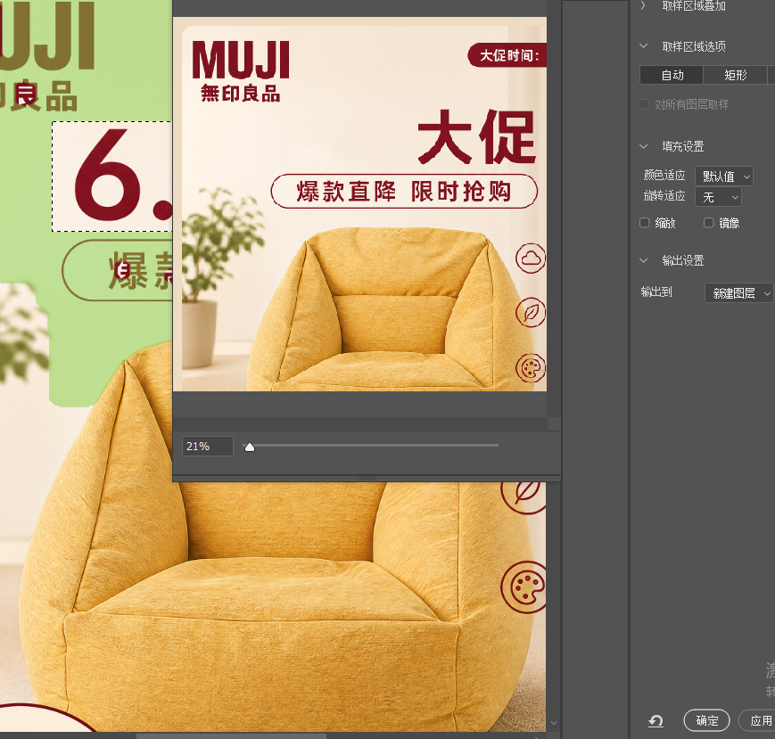Select the 矩形 sampling option
775x739 pixels.
click(x=736, y=75)
